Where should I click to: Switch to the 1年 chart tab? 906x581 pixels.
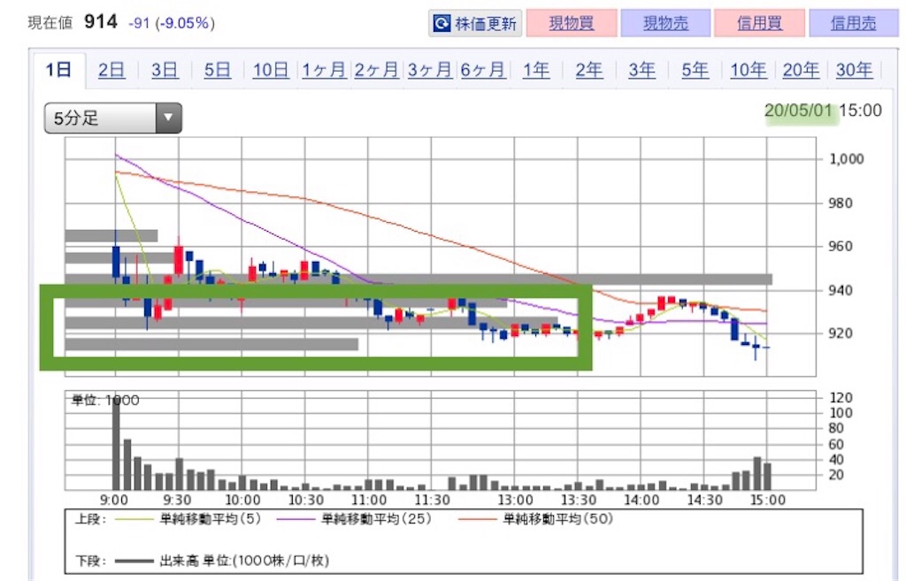tap(535, 70)
